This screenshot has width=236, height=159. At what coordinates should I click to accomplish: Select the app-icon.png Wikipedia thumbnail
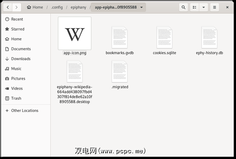pyautogui.click(x=75, y=33)
